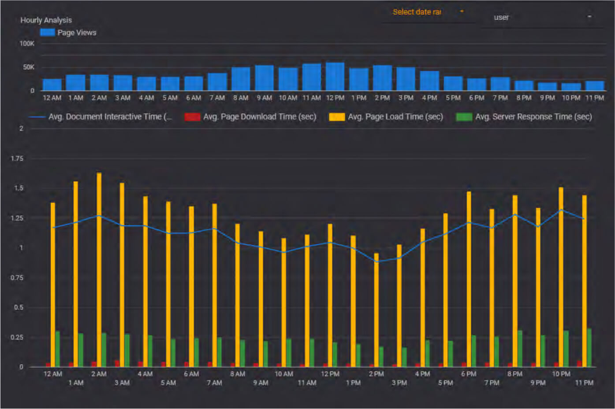Image resolution: width=615 pixels, height=409 pixels.
Task: Click the Avg. Page Download Time legend label
Action: click(259, 117)
